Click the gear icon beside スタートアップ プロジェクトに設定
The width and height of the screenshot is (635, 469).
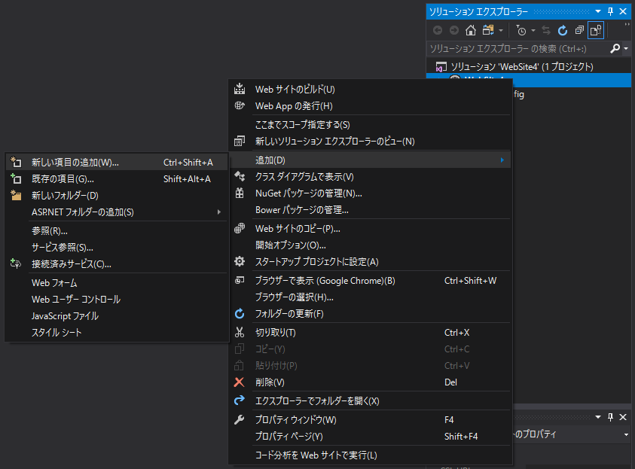pyautogui.click(x=240, y=262)
